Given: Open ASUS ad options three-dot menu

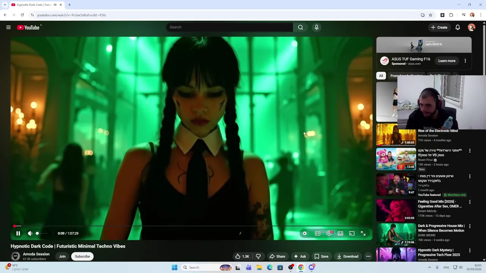Looking at the screenshot, I should [x=465, y=61].
